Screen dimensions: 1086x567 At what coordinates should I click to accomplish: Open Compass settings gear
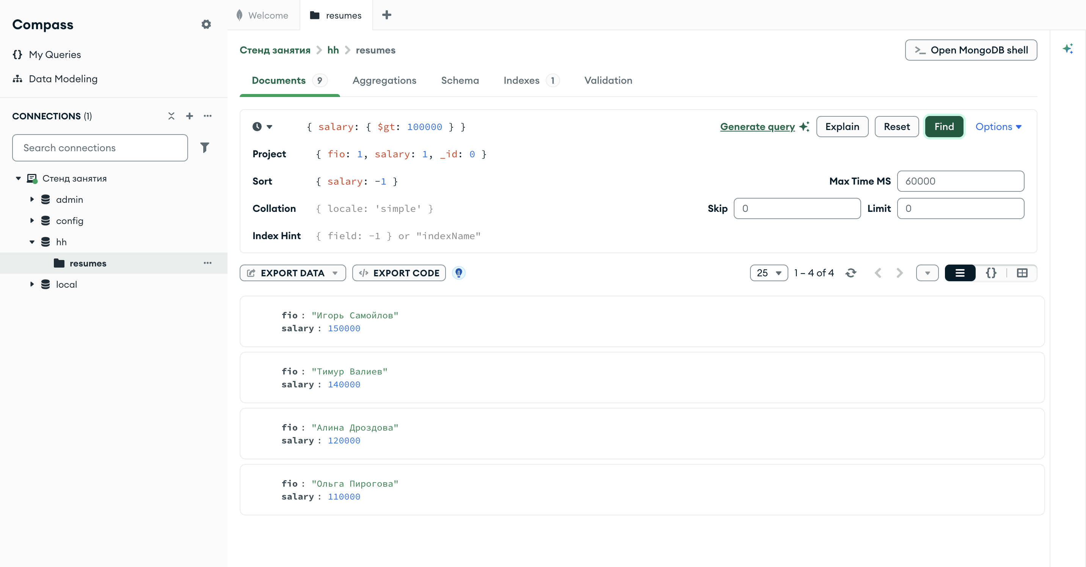pyautogui.click(x=206, y=24)
